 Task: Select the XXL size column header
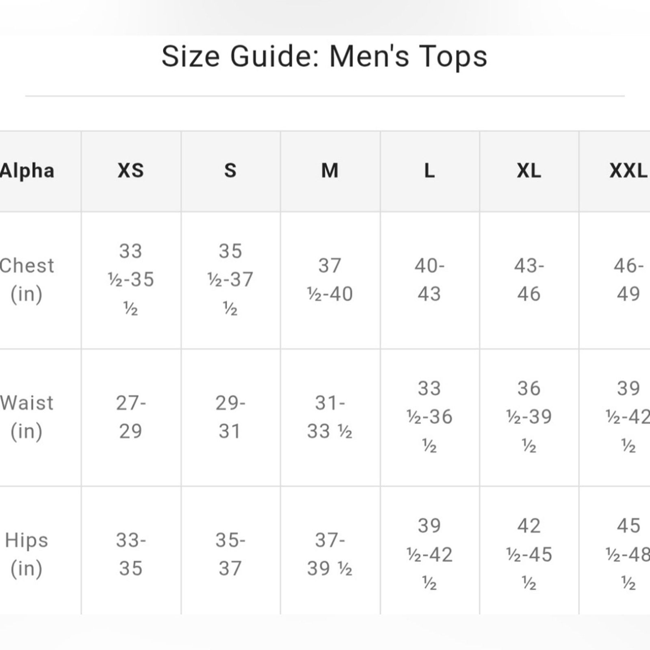tap(628, 171)
